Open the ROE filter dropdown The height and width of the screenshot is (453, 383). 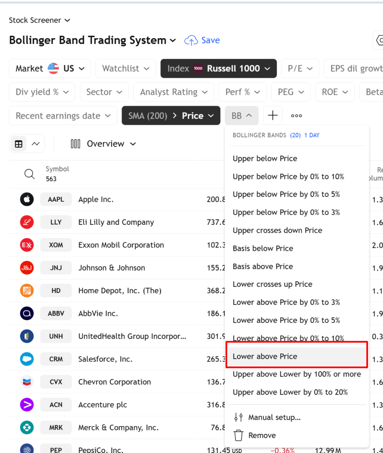pyautogui.click(x=335, y=92)
